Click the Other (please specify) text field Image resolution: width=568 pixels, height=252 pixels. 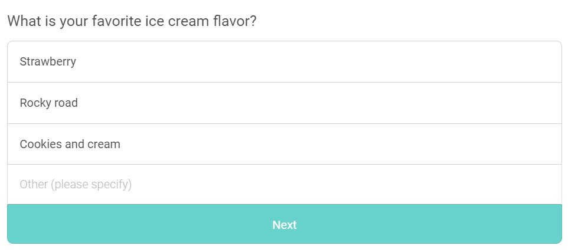pos(285,184)
